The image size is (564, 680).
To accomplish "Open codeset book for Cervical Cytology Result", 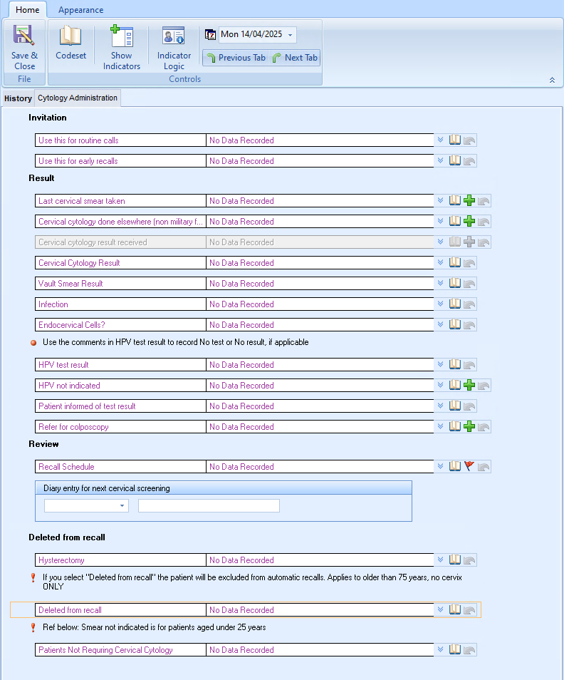I will [455, 263].
